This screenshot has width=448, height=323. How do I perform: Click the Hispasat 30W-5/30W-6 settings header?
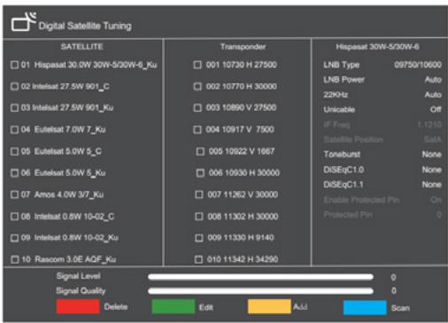click(377, 47)
